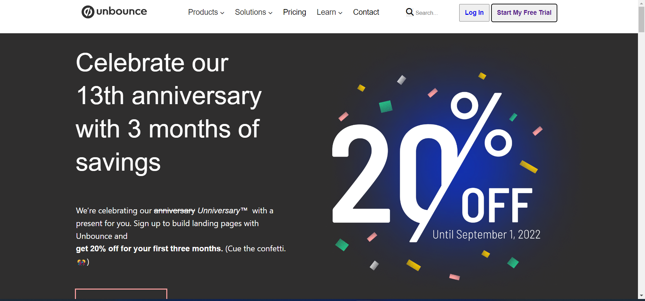Click the confetti emoji in the paragraph

(x=81, y=262)
